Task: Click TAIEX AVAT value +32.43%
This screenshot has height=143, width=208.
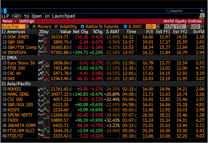Action: click(112, 120)
